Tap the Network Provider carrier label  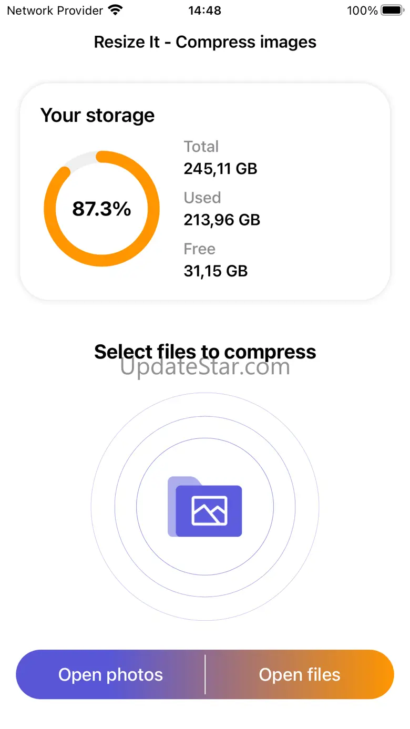(x=55, y=10)
